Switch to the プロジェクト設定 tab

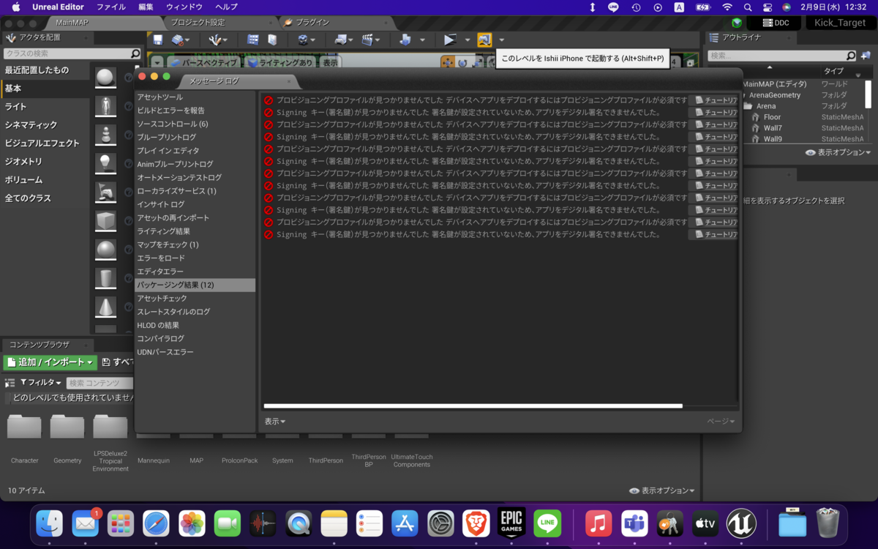(x=198, y=23)
